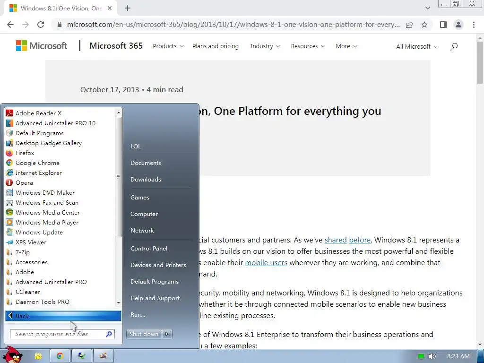Open Computer from start menu

(x=144, y=214)
